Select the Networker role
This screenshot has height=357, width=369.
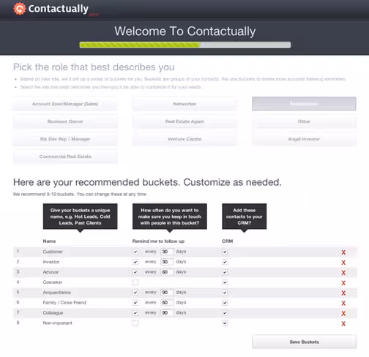tap(184, 104)
